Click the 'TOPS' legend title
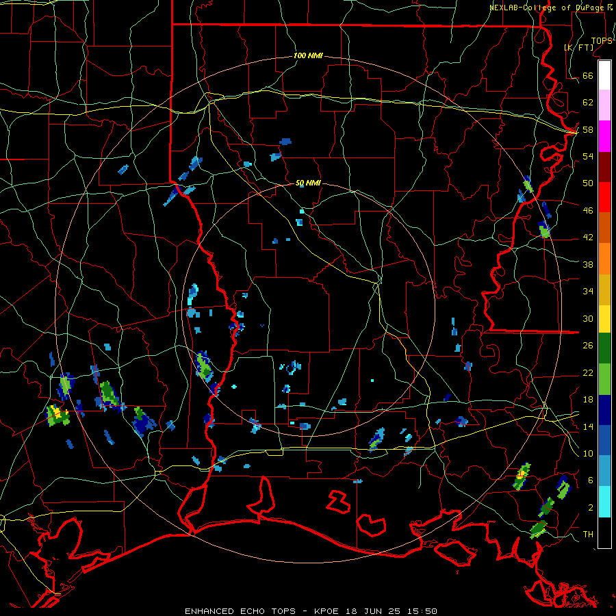616x616 pixels. coord(601,41)
